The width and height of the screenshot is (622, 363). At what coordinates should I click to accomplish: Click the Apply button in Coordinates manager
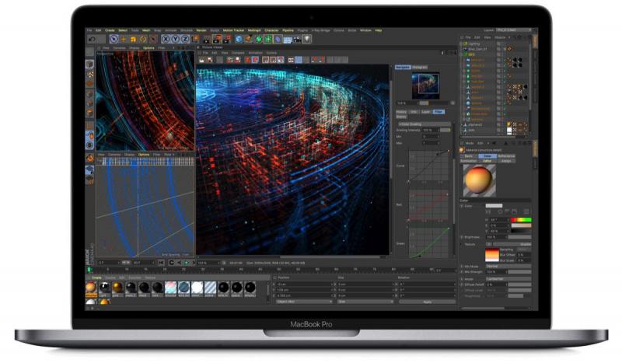(x=427, y=302)
